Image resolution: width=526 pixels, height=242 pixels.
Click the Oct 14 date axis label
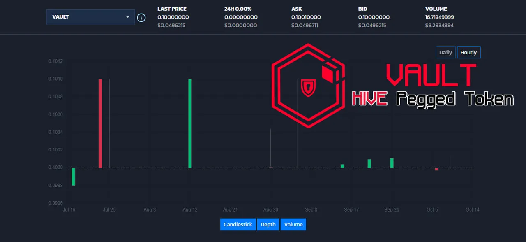(x=473, y=210)
